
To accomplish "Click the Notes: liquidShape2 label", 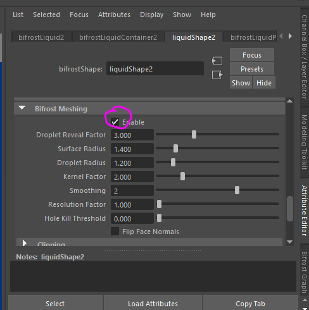I will click(x=50, y=257).
